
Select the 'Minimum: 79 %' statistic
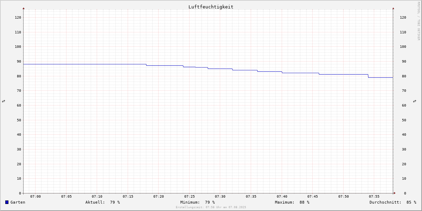point(198,202)
